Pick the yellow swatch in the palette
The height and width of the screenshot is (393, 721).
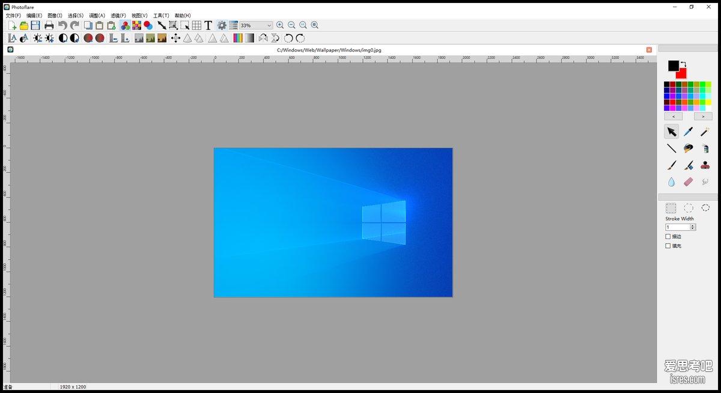708,102
